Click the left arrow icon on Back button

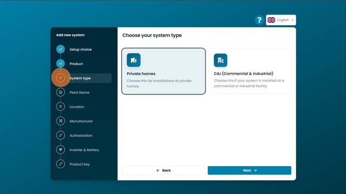[158, 170]
